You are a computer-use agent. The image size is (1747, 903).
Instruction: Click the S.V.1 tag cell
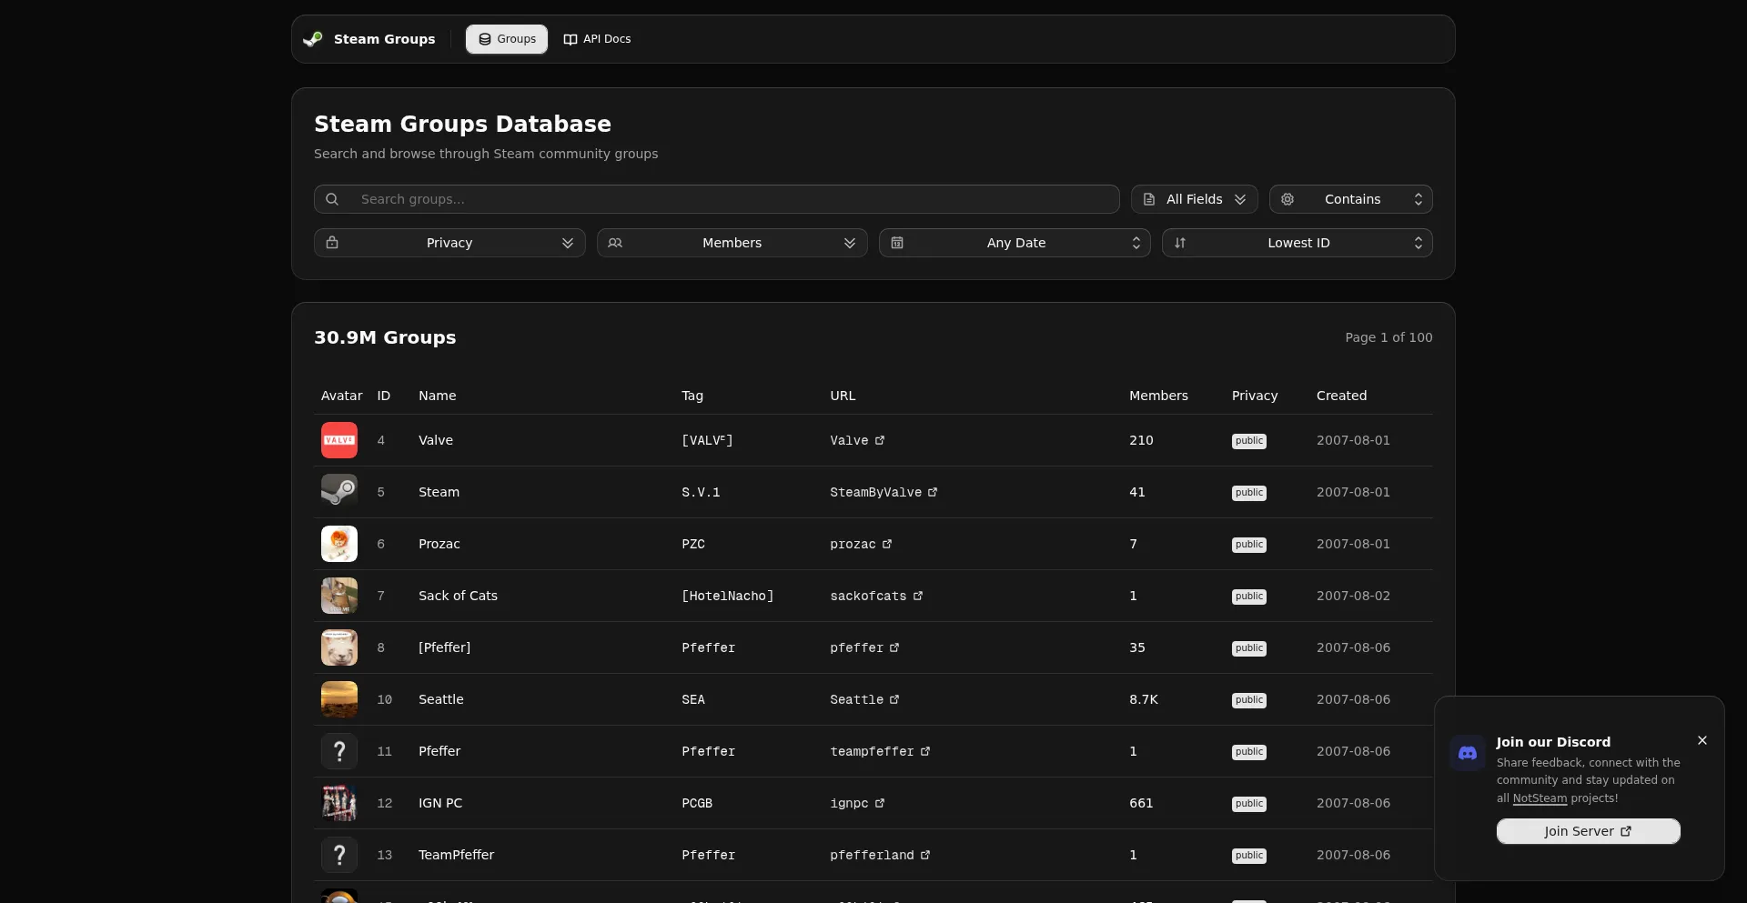701,492
